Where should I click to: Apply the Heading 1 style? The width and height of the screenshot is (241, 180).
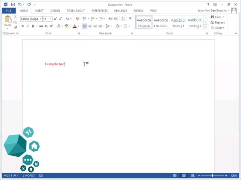click(x=178, y=22)
